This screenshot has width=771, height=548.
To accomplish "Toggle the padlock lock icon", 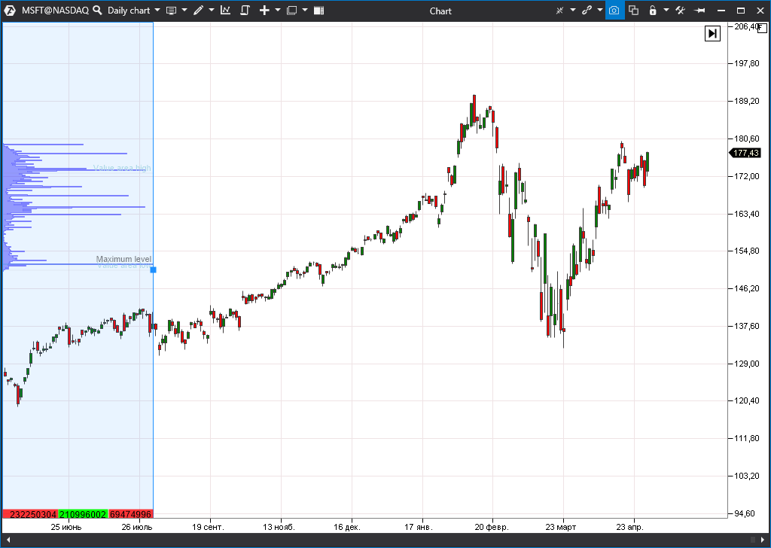I will [x=653, y=11].
